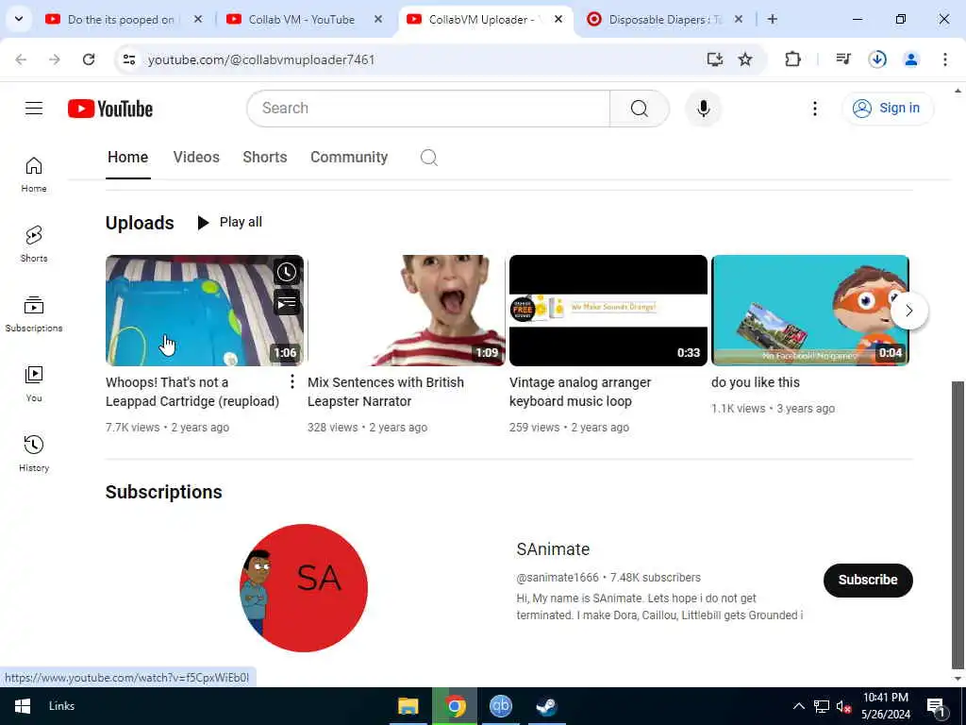966x725 pixels.
Task: Switch to 'Do the its pooped on' tab
Action: [x=121, y=20]
